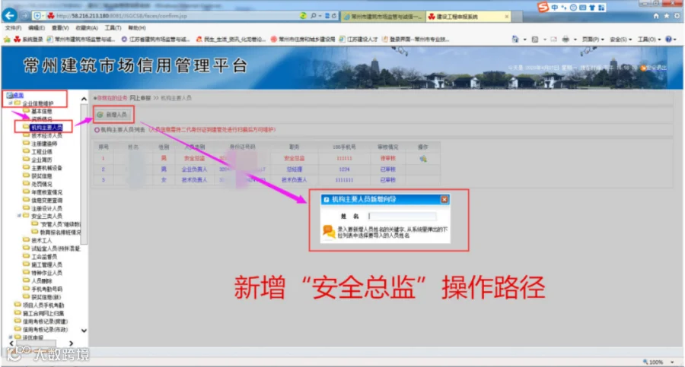Open the 年度核查情况 tree node
This screenshot has height=367, width=685.
coord(46,192)
